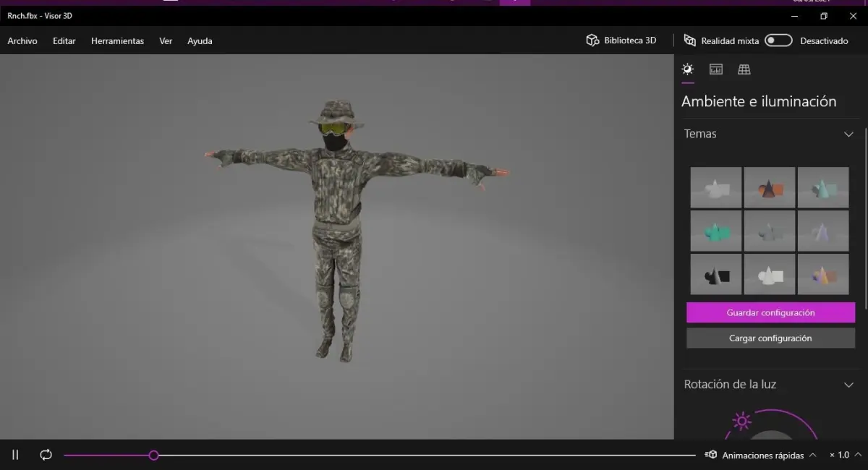The image size is (868, 470).
Task: Collapse the Rotación de la luz section
Action: [848, 385]
